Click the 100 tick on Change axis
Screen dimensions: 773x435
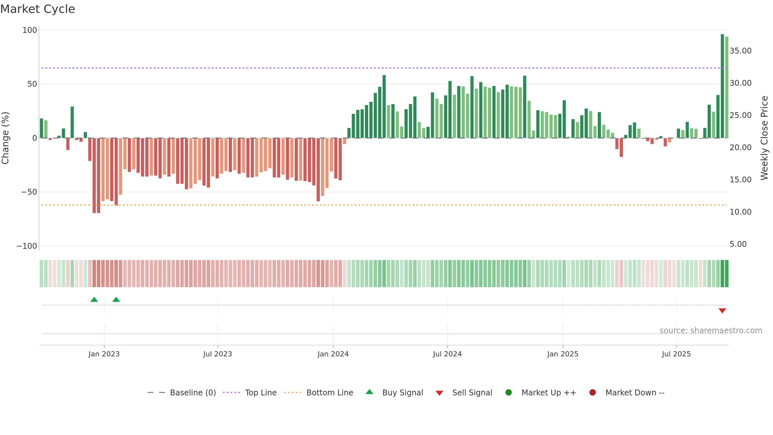point(30,30)
